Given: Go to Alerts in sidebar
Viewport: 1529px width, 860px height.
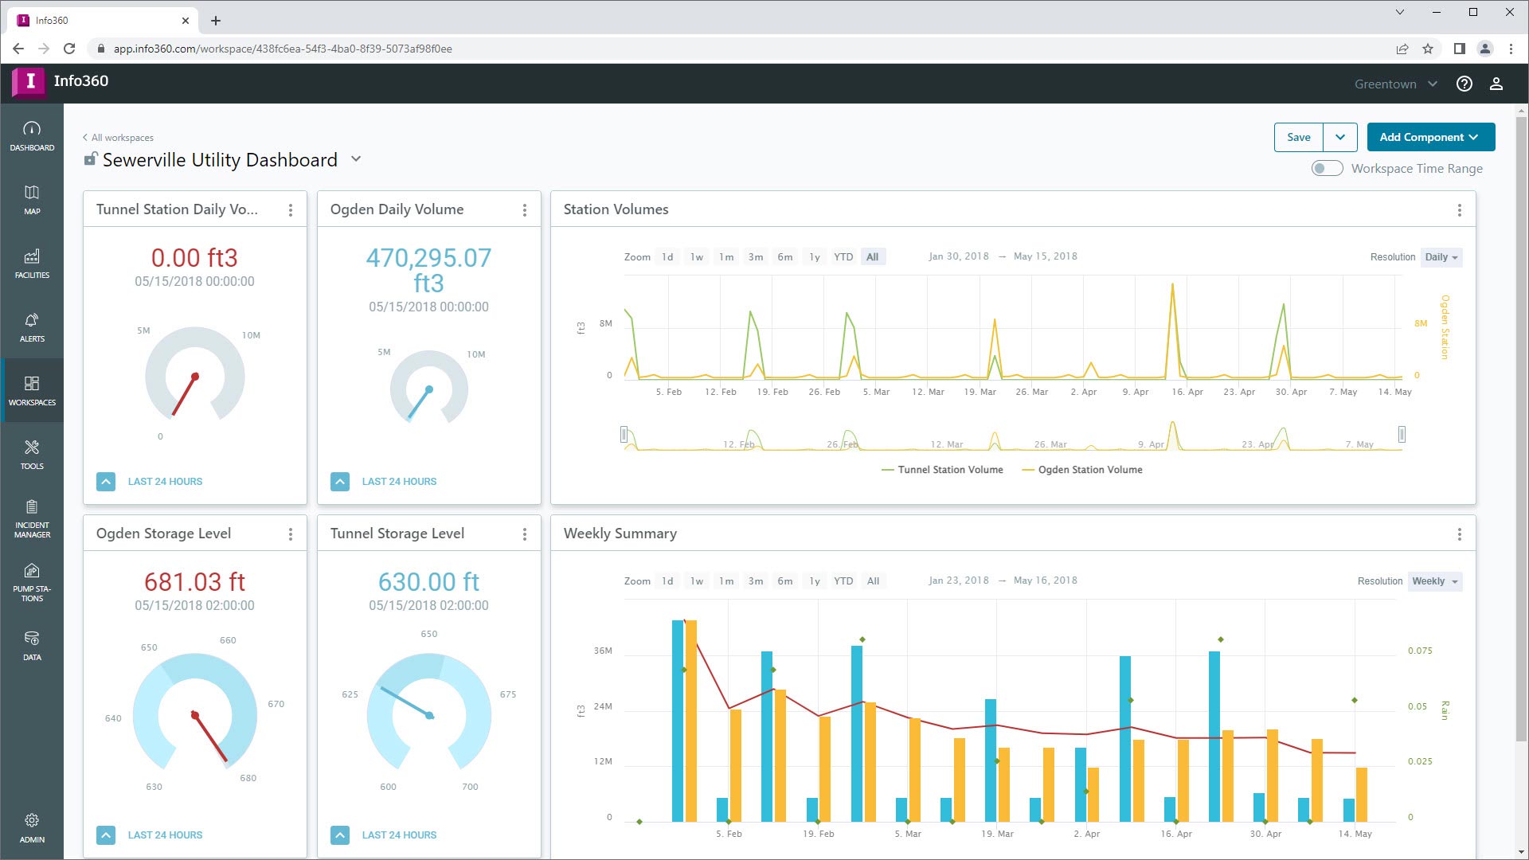Looking at the screenshot, I should click(32, 326).
